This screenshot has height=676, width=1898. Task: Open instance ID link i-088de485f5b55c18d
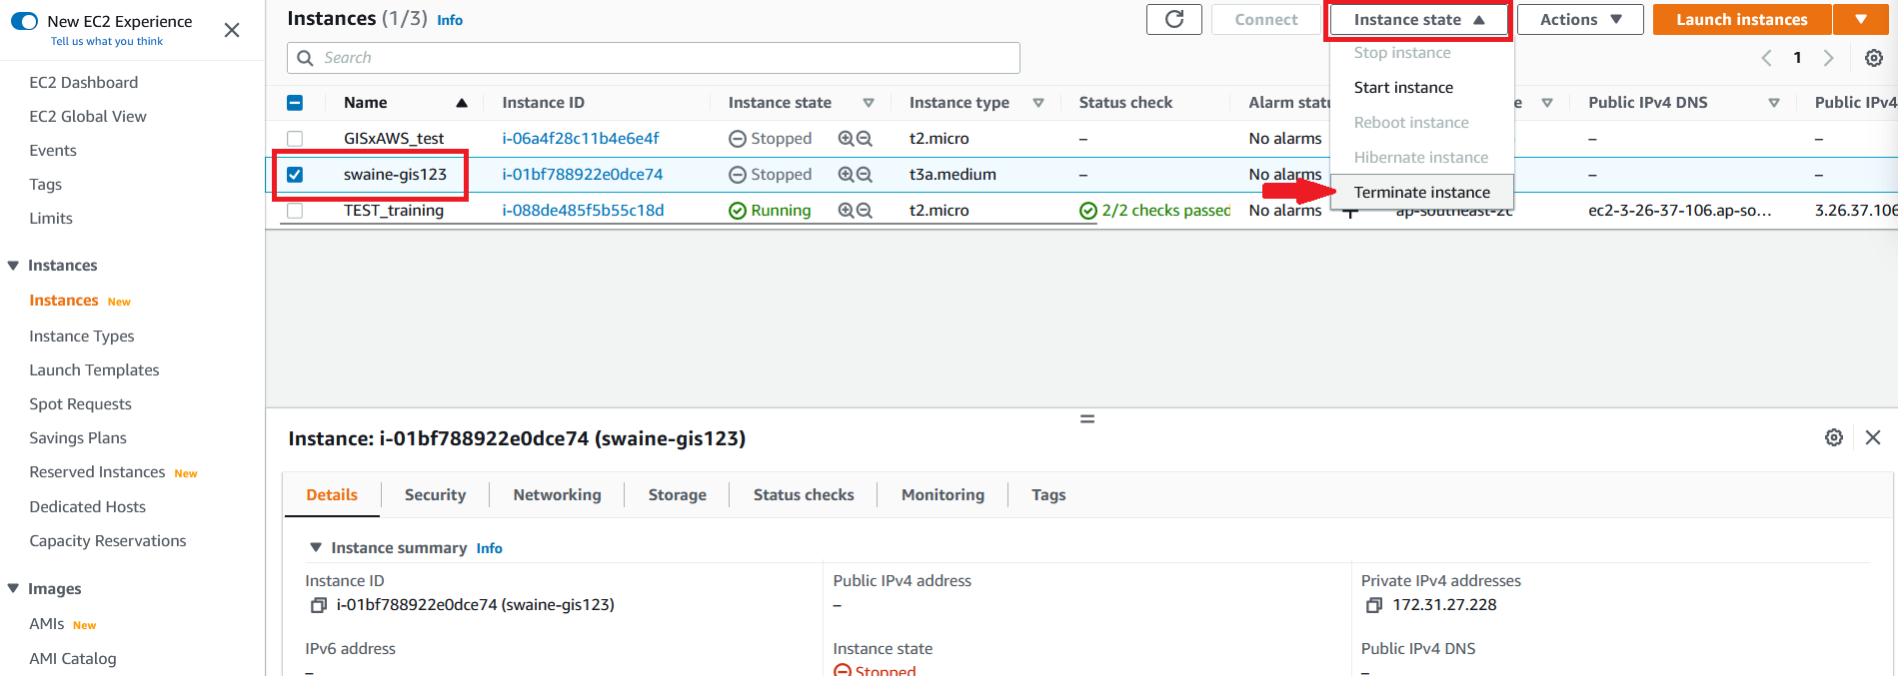click(x=583, y=211)
